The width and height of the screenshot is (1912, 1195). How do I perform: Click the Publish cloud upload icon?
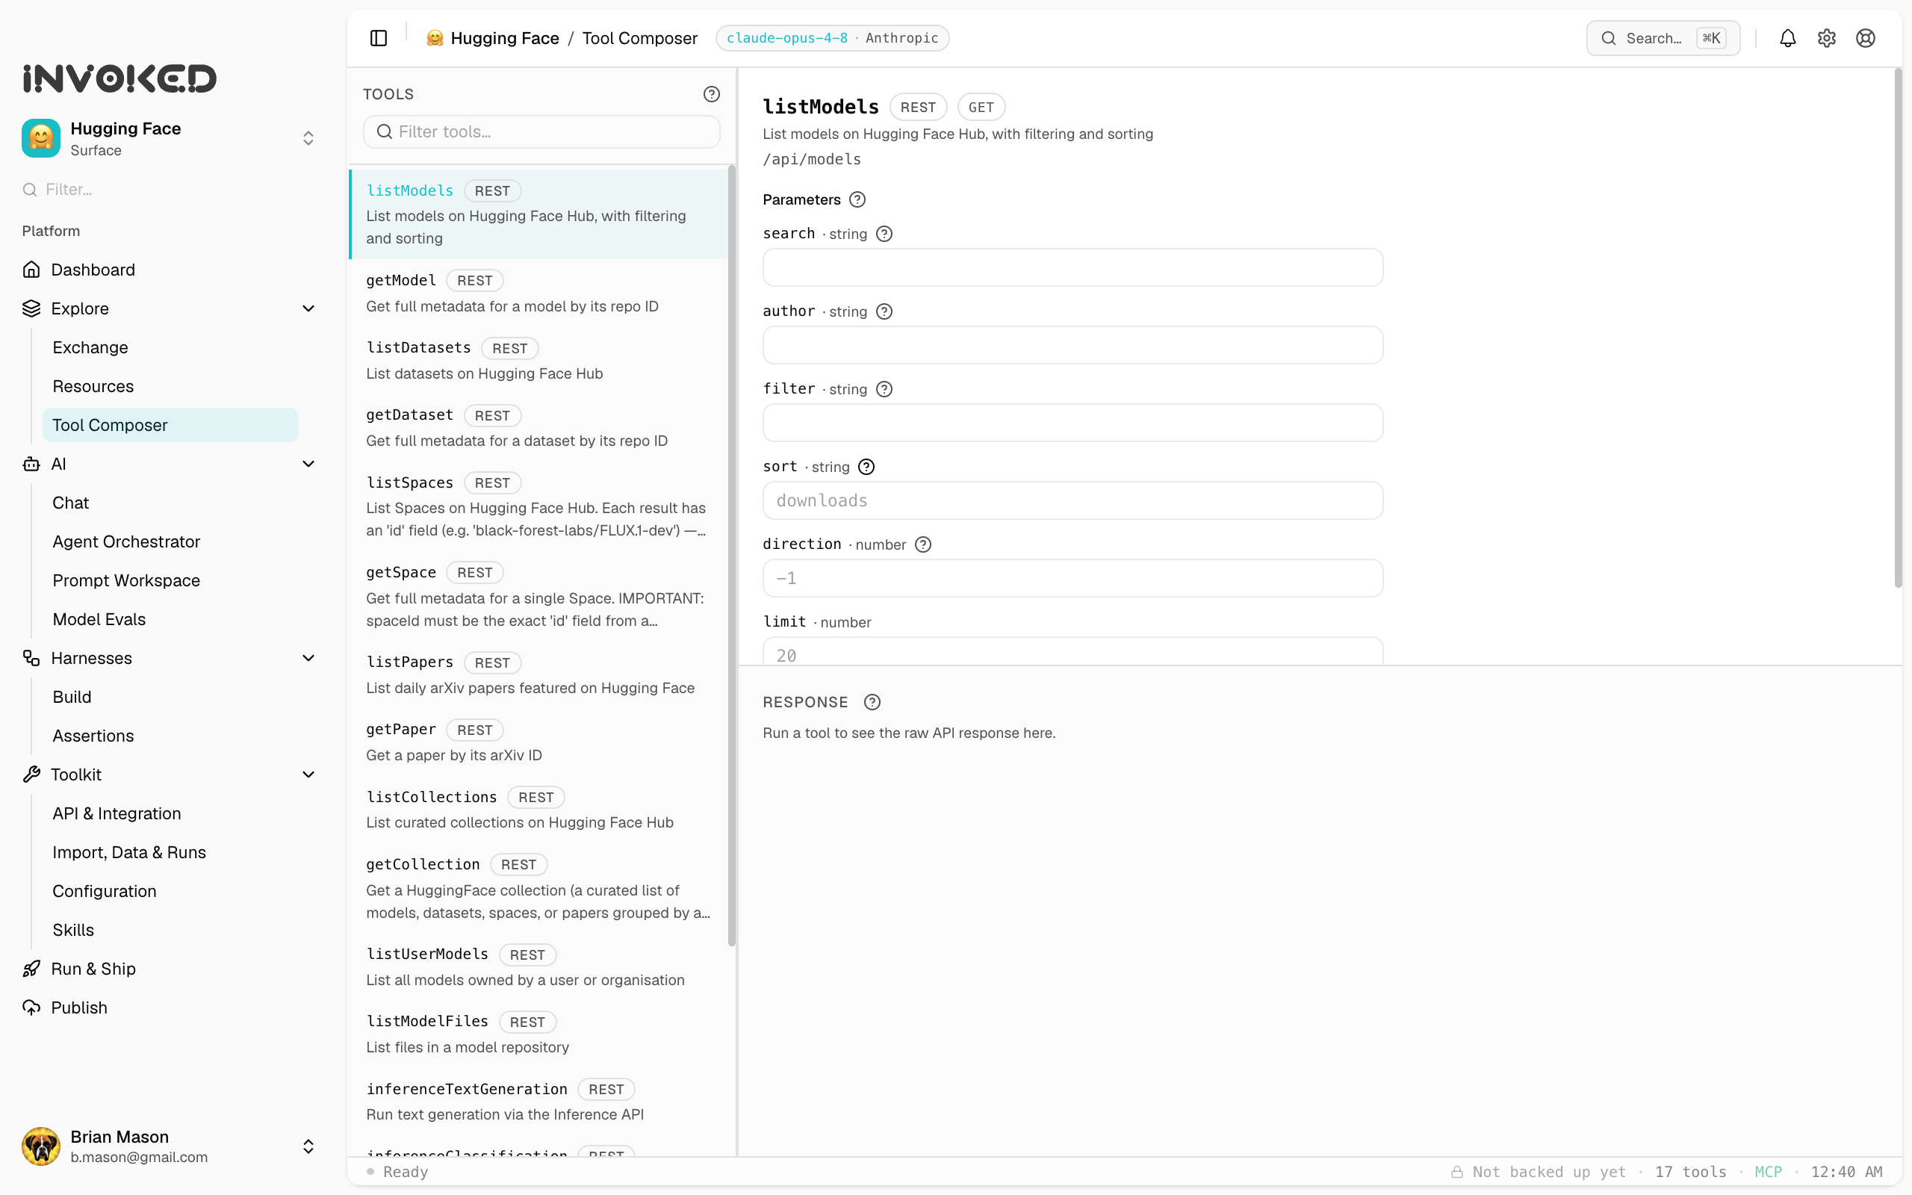point(31,1008)
